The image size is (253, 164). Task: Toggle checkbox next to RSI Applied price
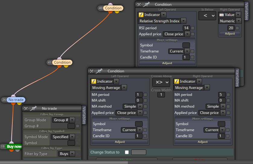click(x=193, y=34)
